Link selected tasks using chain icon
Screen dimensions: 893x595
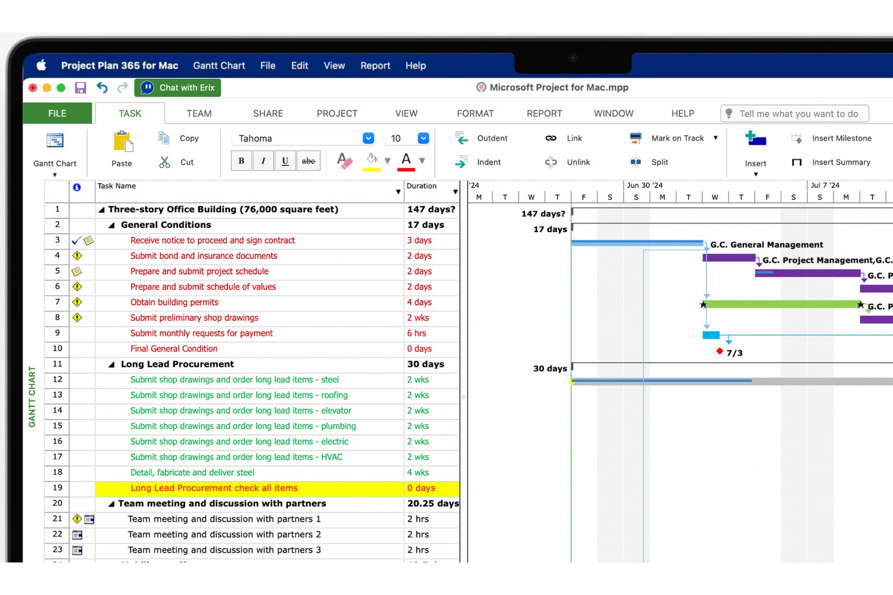coord(551,138)
